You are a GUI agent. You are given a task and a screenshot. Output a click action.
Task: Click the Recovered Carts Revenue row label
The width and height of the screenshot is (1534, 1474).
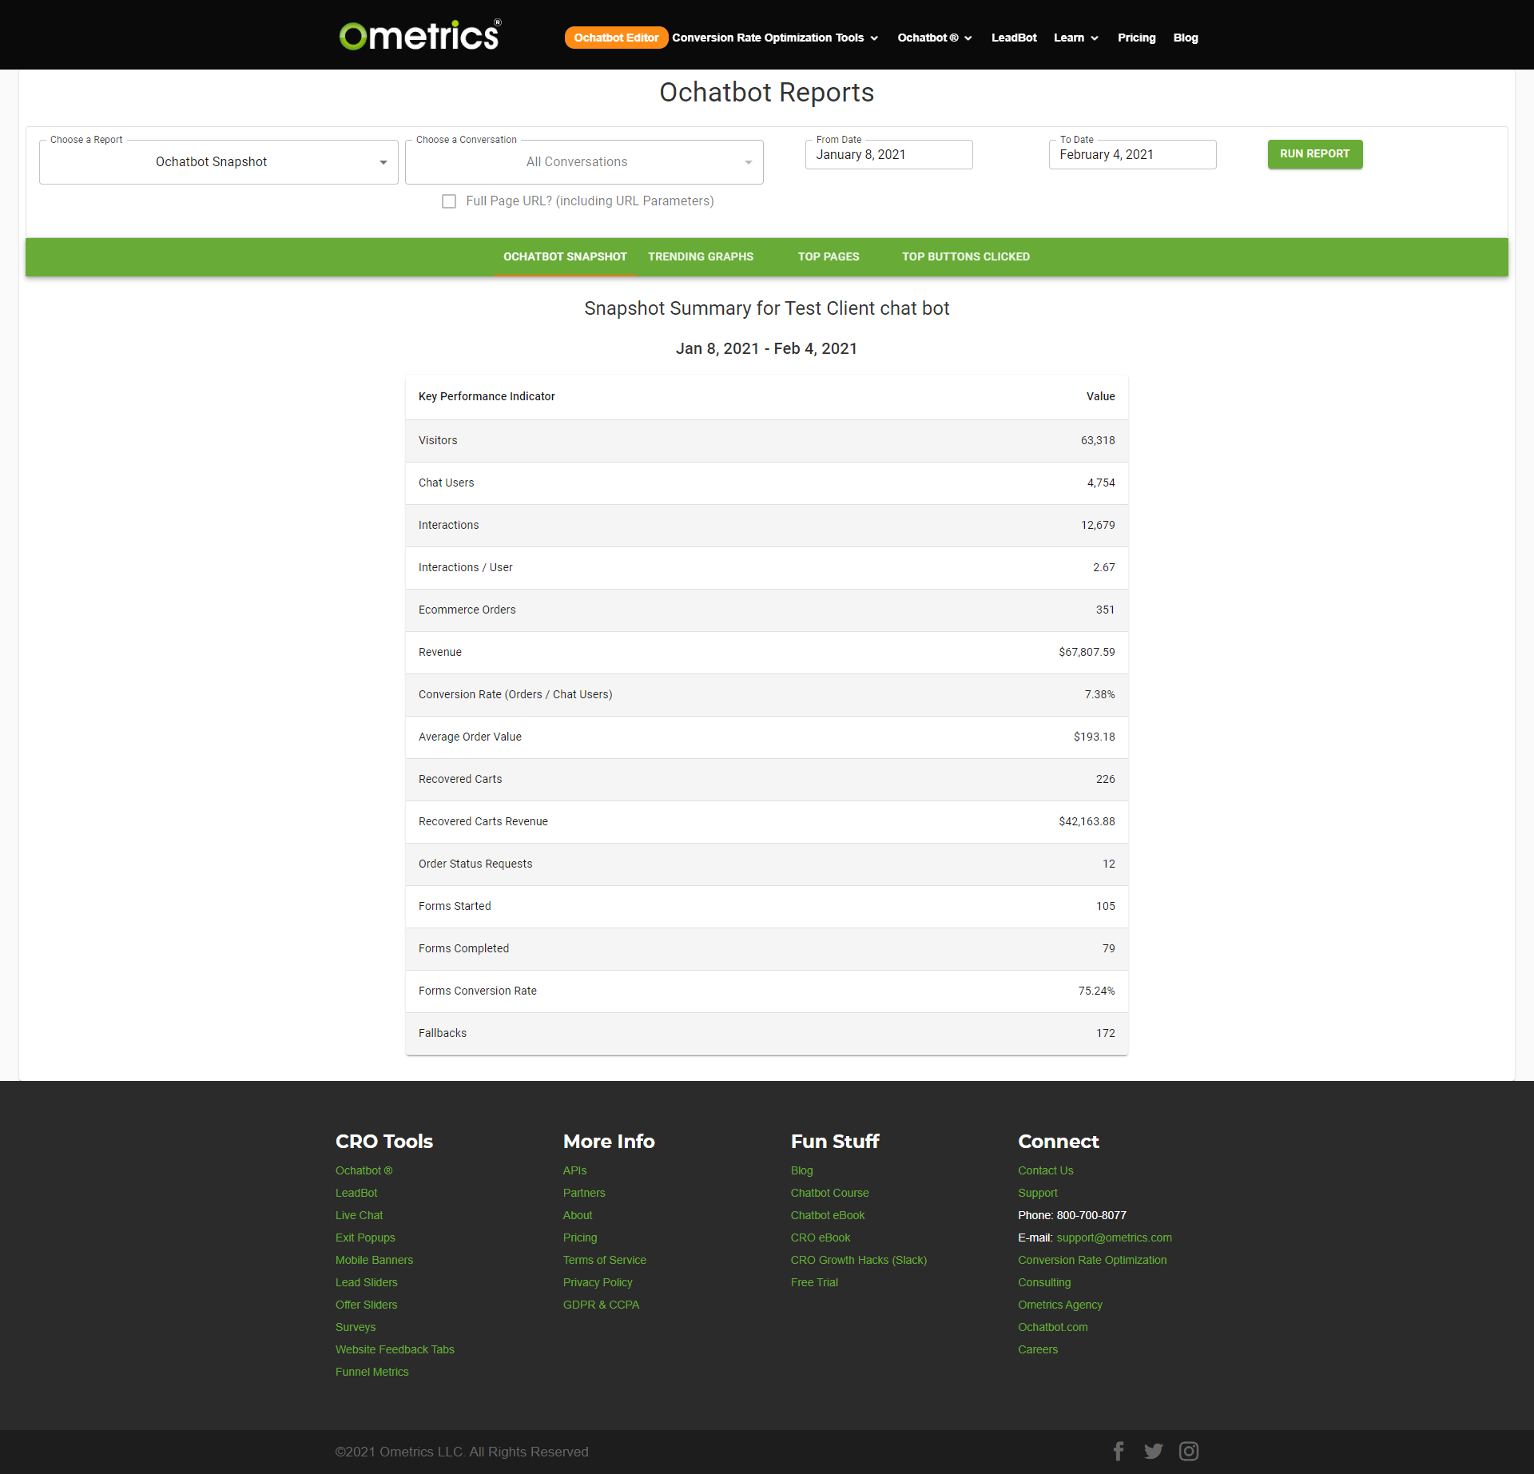(483, 821)
